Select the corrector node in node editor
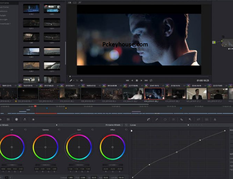This screenshot has width=233, height=179. click(x=227, y=43)
